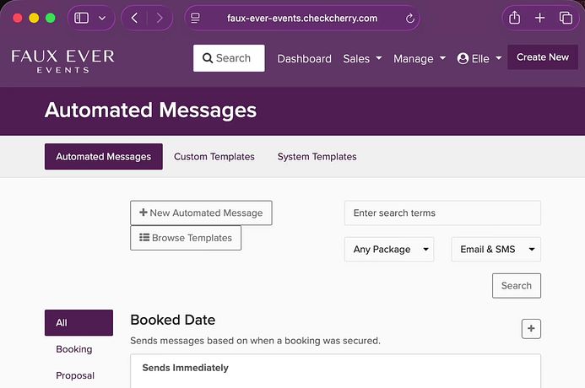Click the Enter search terms field
The width and height of the screenshot is (585, 388).
coord(442,213)
